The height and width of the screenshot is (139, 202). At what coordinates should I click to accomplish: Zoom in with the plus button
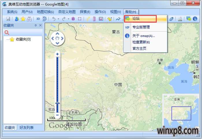click(57, 54)
